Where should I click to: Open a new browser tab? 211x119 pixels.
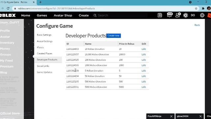click(x=40, y=2)
